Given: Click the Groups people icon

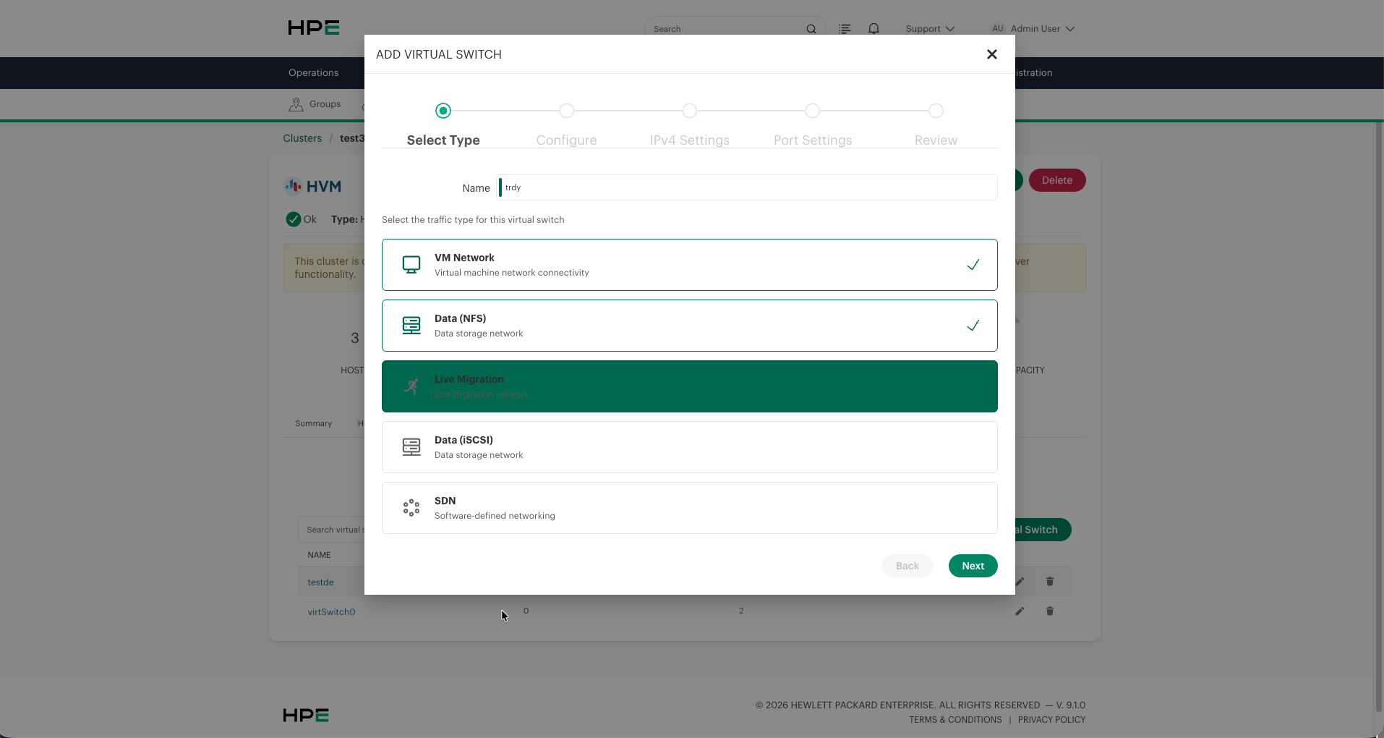Looking at the screenshot, I should pos(296,104).
